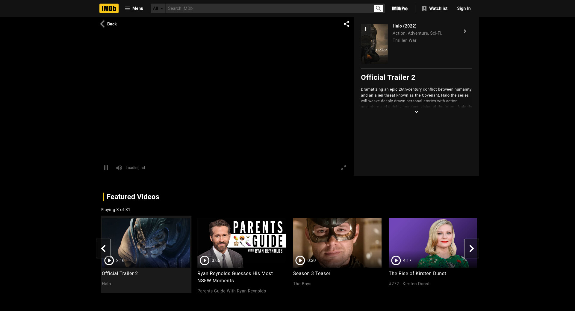The height and width of the screenshot is (311, 575).
Task: Click the Sign In button
Action: [464, 8]
